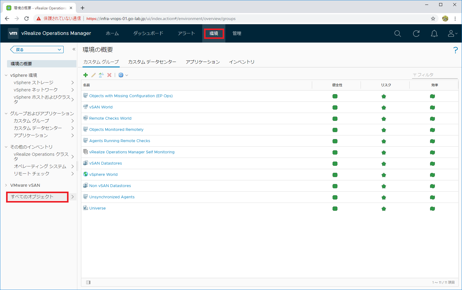Click efficiency badge for Universe row

pyautogui.click(x=432, y=209)
